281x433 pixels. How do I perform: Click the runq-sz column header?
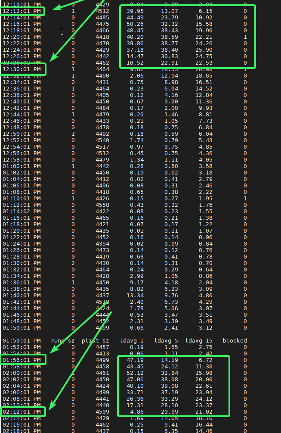pos(63,340)
